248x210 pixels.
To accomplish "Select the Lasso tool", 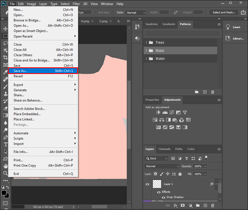I will [x=5, y=43].
